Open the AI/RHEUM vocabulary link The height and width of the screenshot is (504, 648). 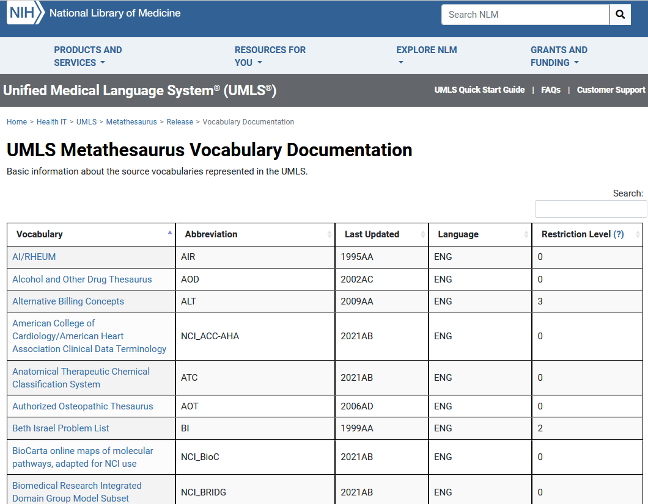(x=34, y=257)
